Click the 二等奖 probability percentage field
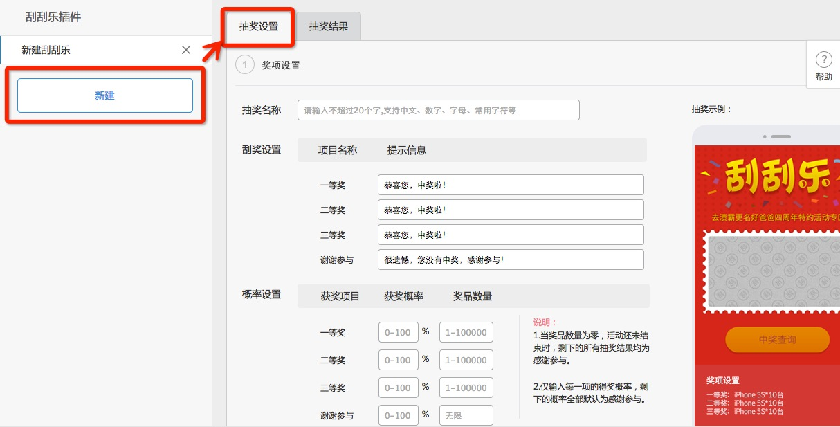This screenshot has width=840, height=427. pyautogui.click(x=399, y=360)
